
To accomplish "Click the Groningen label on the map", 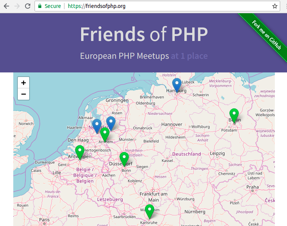I will [x=117, y=100].
